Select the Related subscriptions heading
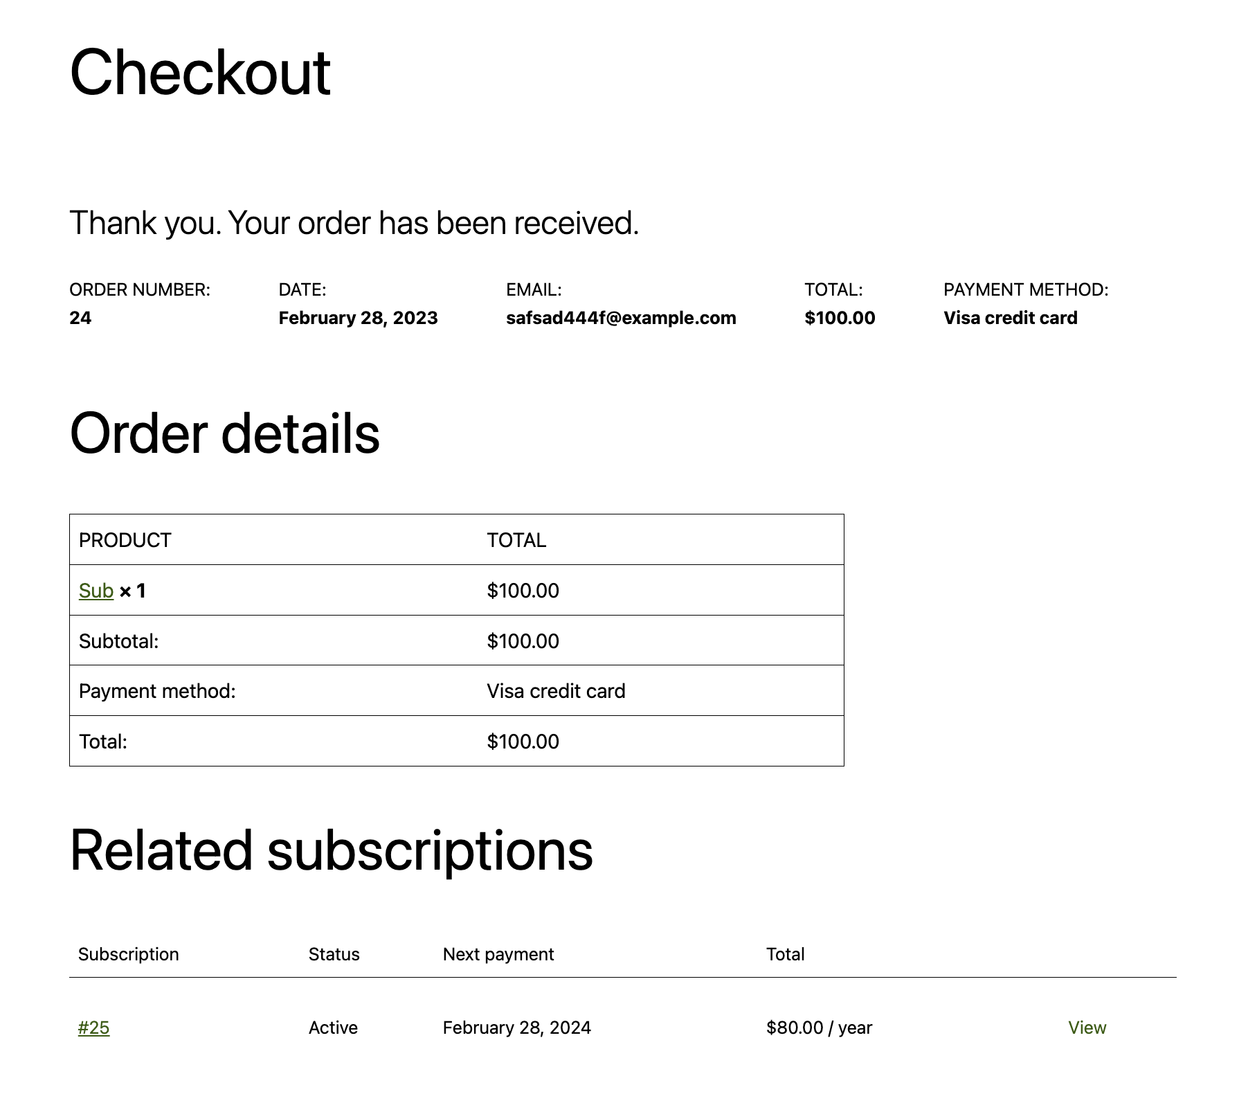Viewport: 1239px width, 1112px height. point(331,851)
